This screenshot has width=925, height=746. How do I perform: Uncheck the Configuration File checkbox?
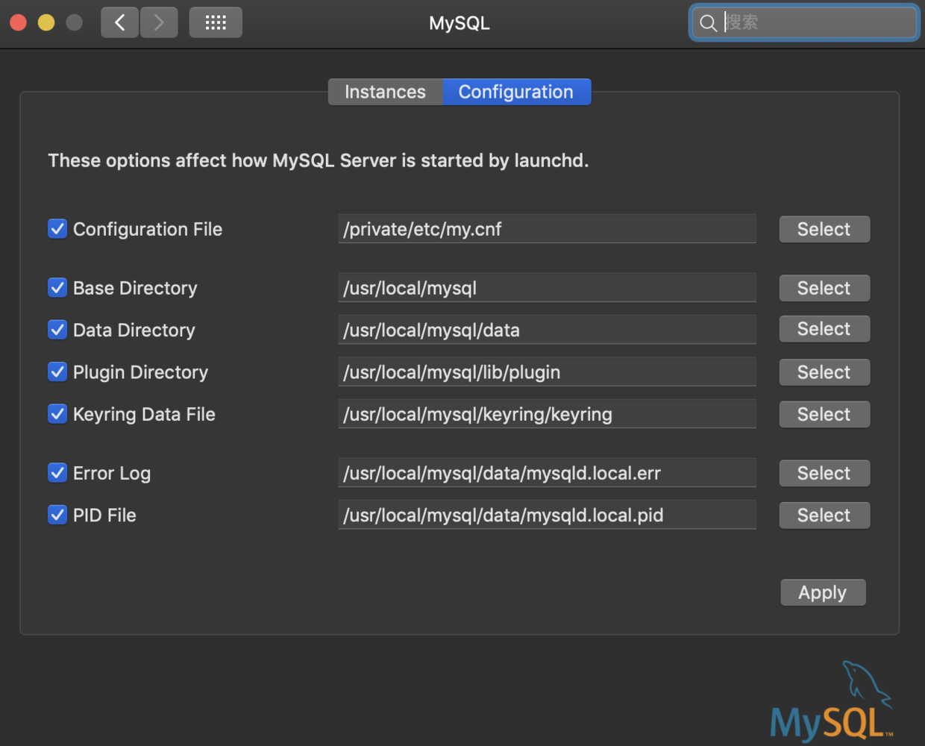[x=57, y=229]
